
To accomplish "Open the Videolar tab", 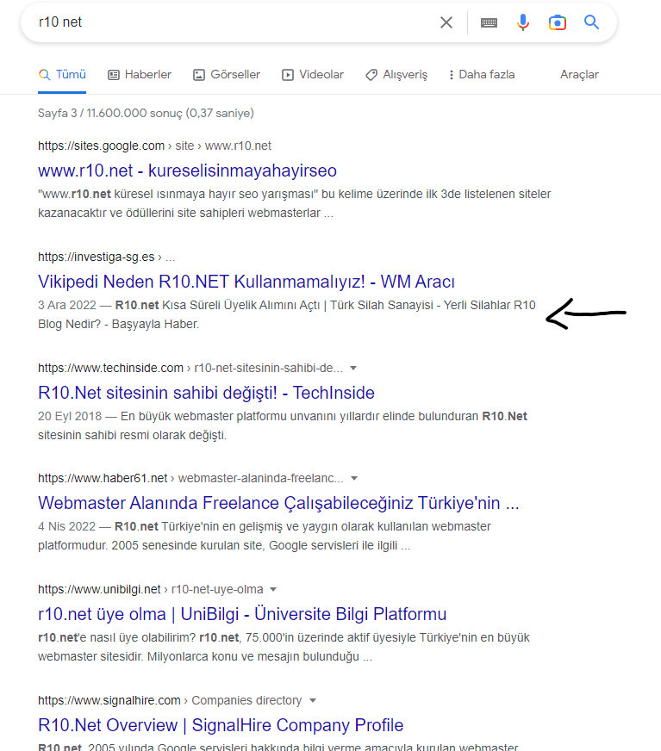I will [313, 75].
